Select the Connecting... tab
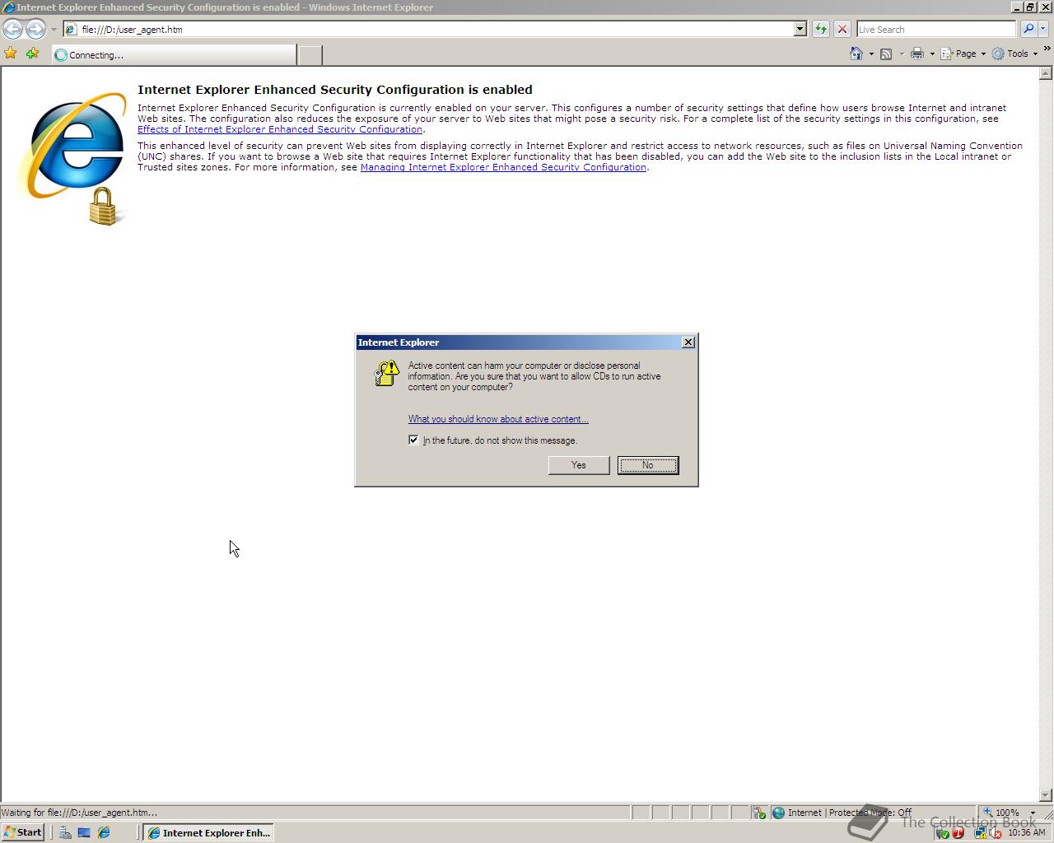Screen dimensions: 1054x843 174,54
